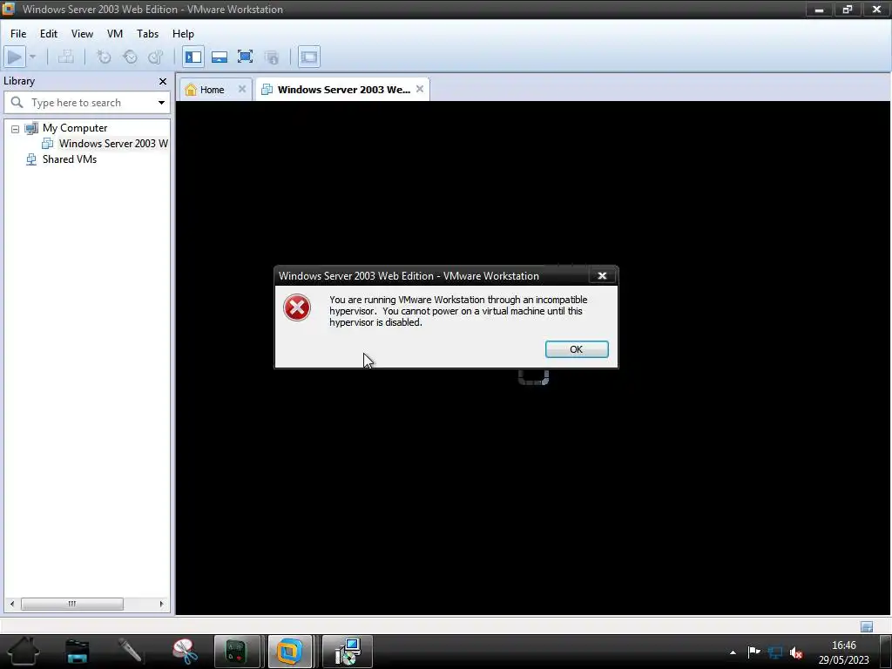892x669 pixels.
Task: Click the home icon on the taskbar
Action: [x=24, y=652]
